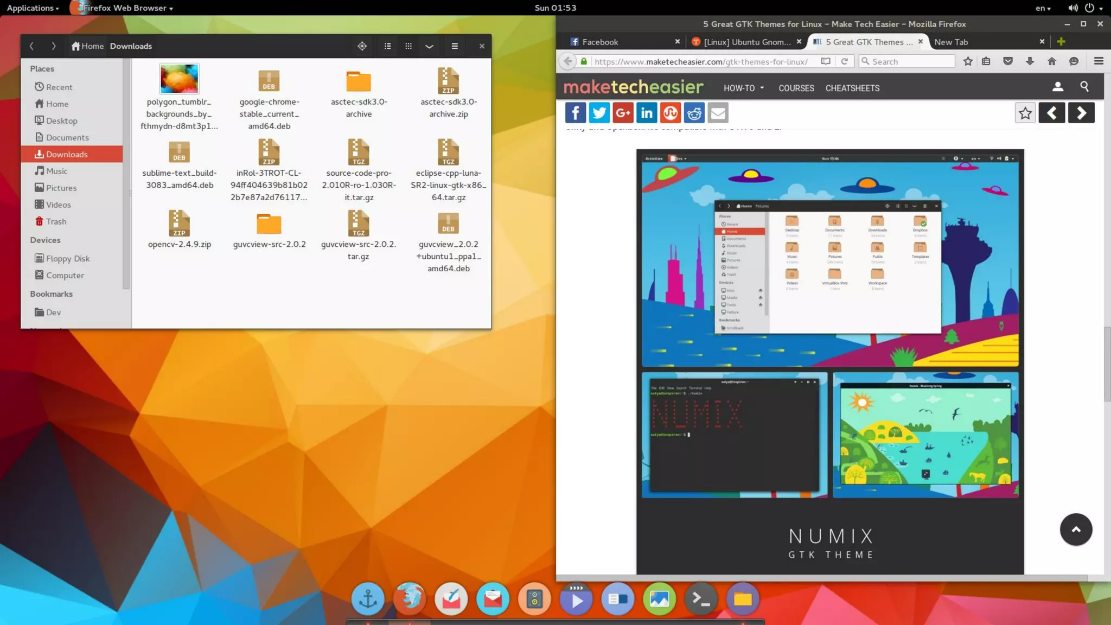
Task: Open view options dropdown arrow in Files
Action: coord(429,46)
